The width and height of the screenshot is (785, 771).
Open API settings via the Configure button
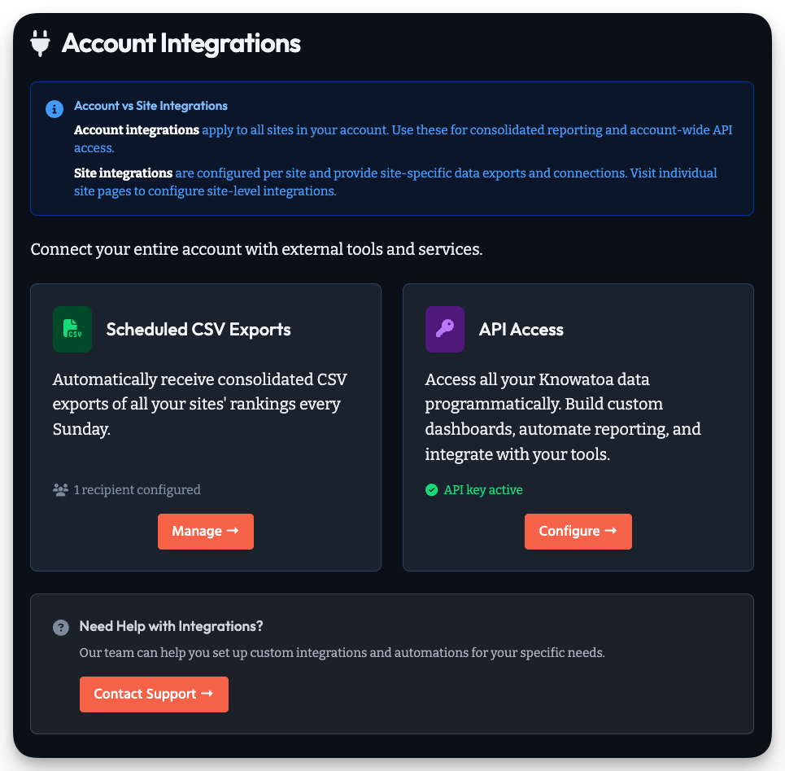tap(578, 531)
